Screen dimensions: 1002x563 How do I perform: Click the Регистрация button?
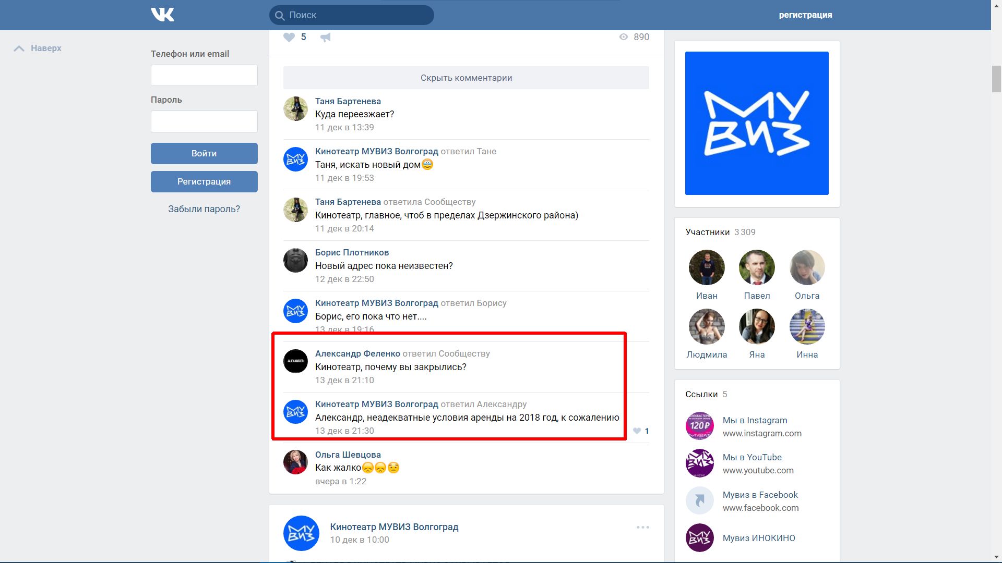click(x=204, y=181)
